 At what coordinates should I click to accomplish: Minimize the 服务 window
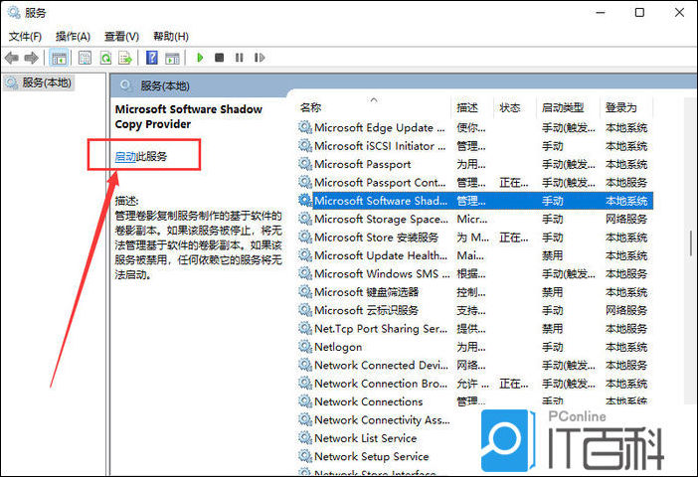click(x=601, y=13)
